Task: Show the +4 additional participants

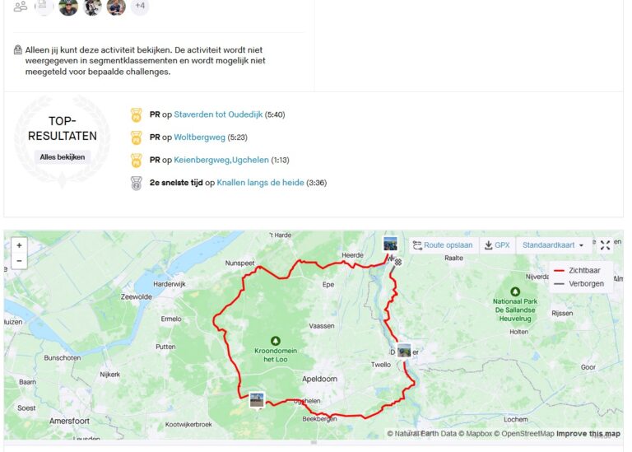Action: (140, 6)
